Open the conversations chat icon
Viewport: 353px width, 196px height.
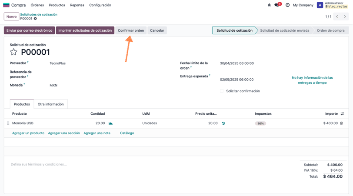[x=276, y=5]
